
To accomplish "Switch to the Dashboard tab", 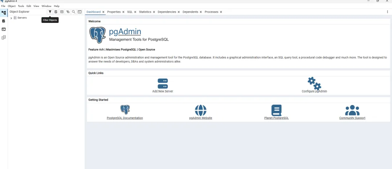I will pyautogui.click(x=94, y=12).
